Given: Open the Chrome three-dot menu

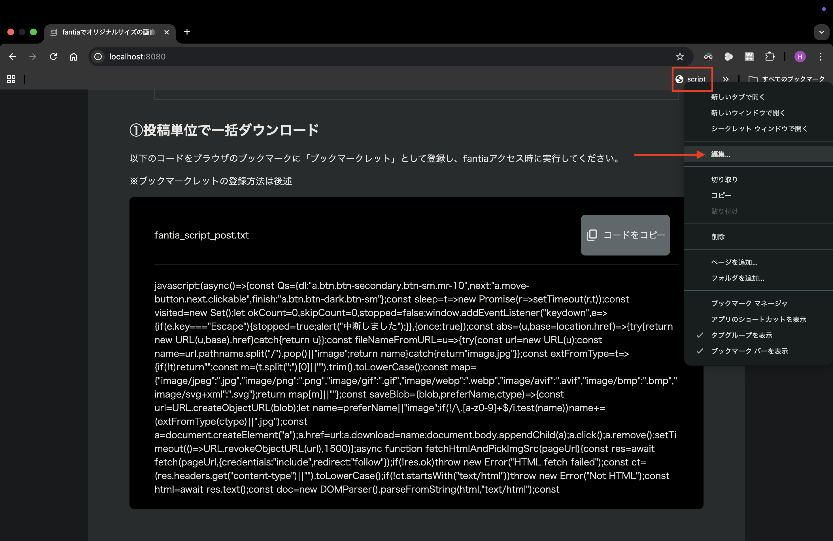Looking at the screenshot, I should pyautogui.click(x=821, y=57).
